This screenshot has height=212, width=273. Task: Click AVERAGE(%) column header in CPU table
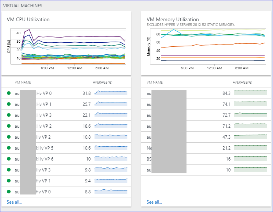click(103, 82)
